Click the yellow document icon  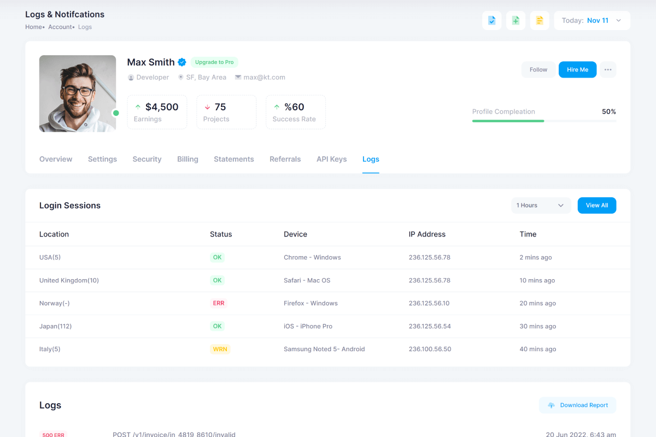(x=540, y=21)
